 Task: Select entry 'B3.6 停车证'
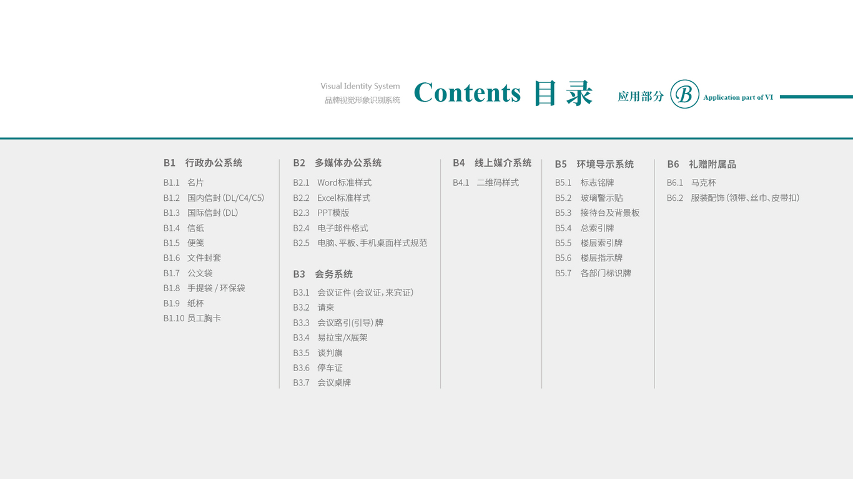[318, 368]
